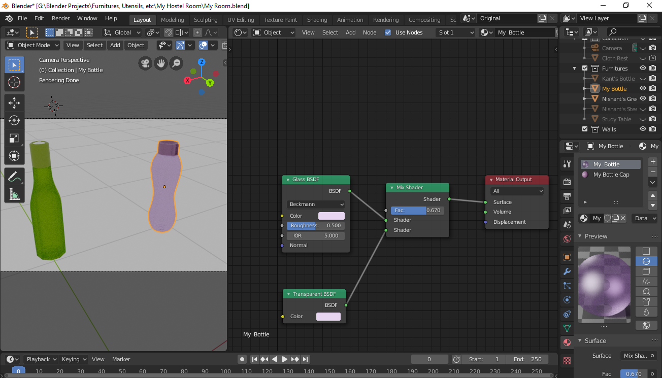Select the Rotate tool

click(x=14, y=121)
